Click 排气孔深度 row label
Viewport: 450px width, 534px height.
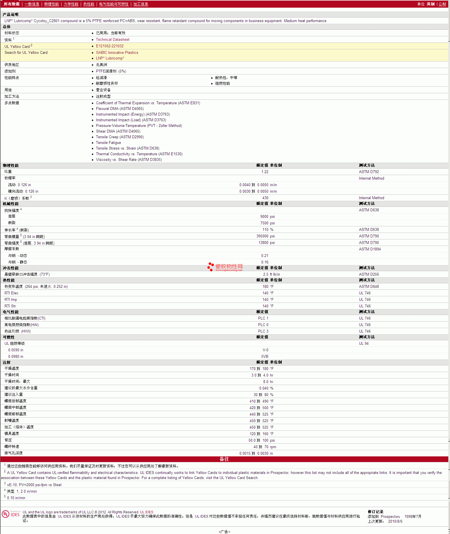(x=14, y=453)
